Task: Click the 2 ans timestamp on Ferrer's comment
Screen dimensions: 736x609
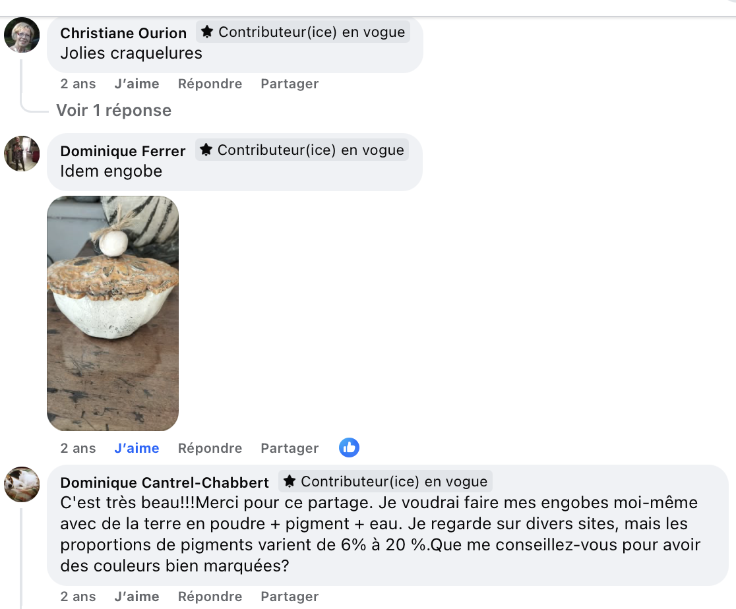Action: [x=78, y=448]
